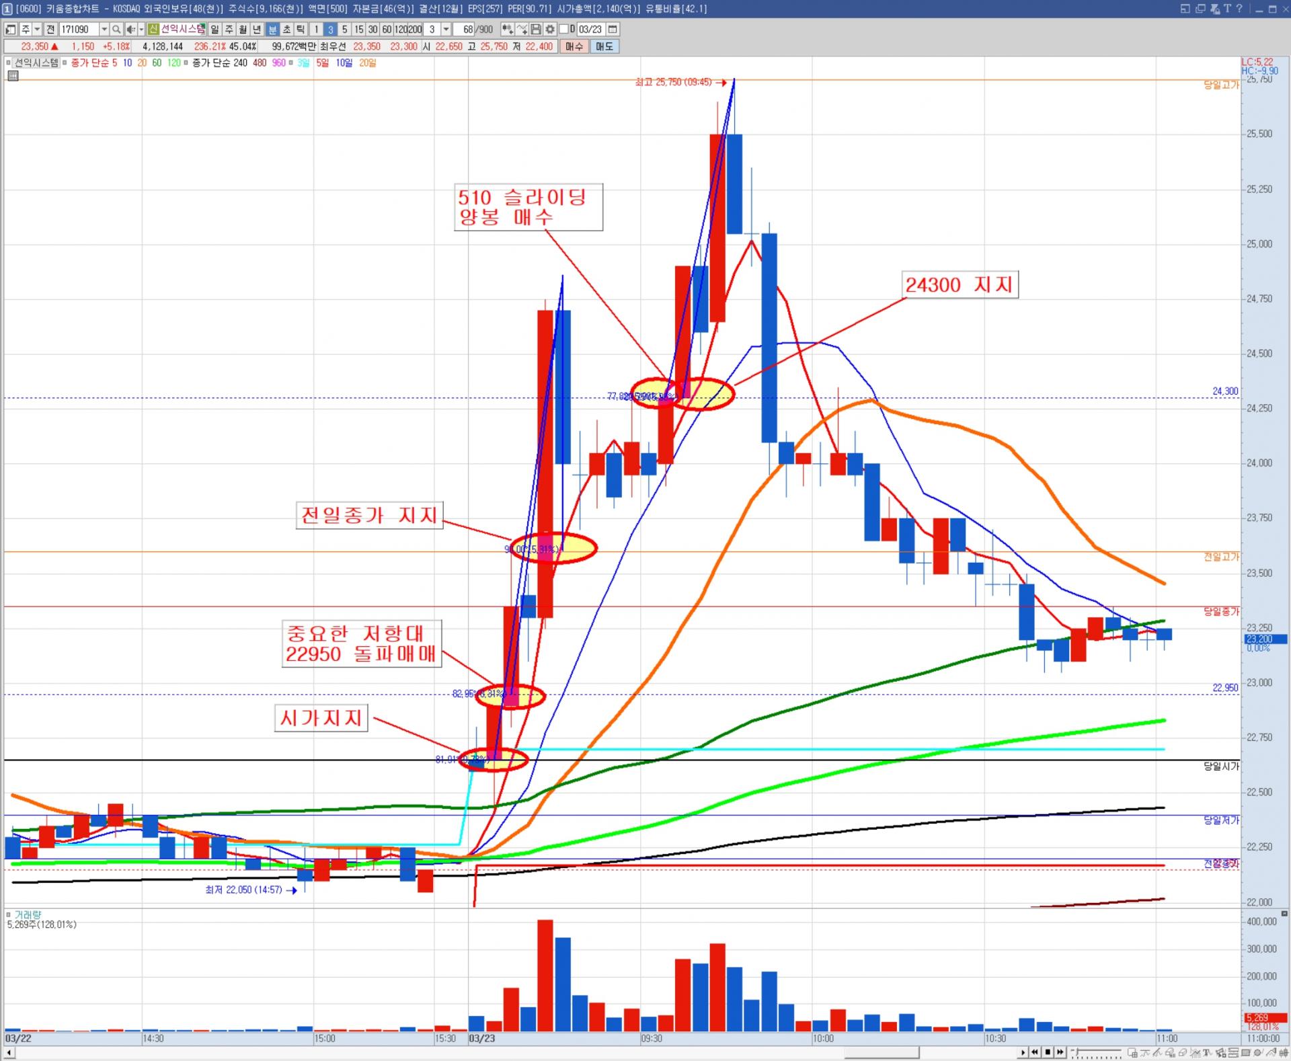The image size is (1291, 1061).
Task: Click the text annotation T tool icon
Action: click(x=1207, y=1052)
